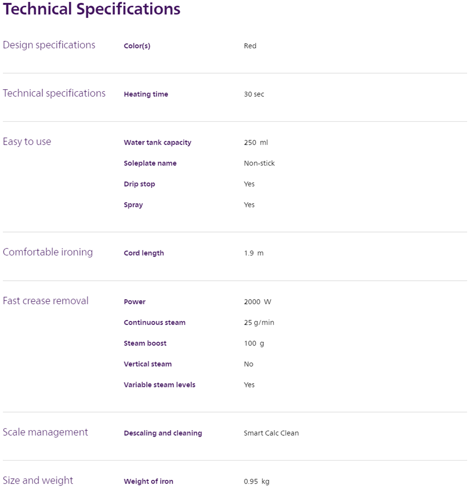
Task: Click the Drip stop label
Action: (x=139, y=184)
